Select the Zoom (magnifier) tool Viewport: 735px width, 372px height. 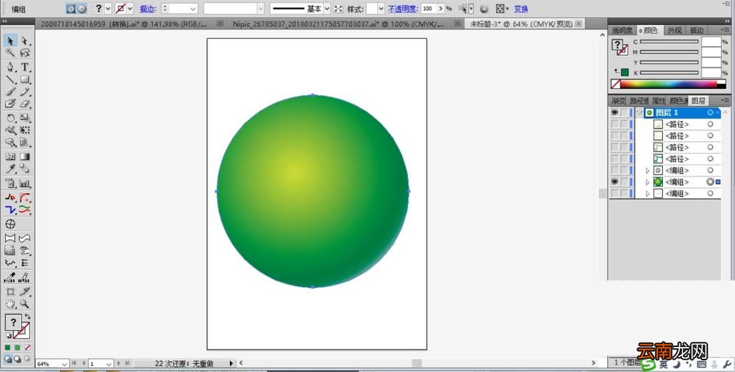(x=25, y=304)
